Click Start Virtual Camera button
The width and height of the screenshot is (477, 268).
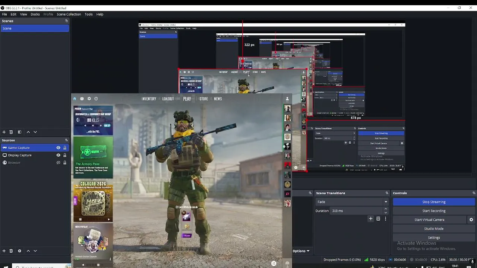429,220
